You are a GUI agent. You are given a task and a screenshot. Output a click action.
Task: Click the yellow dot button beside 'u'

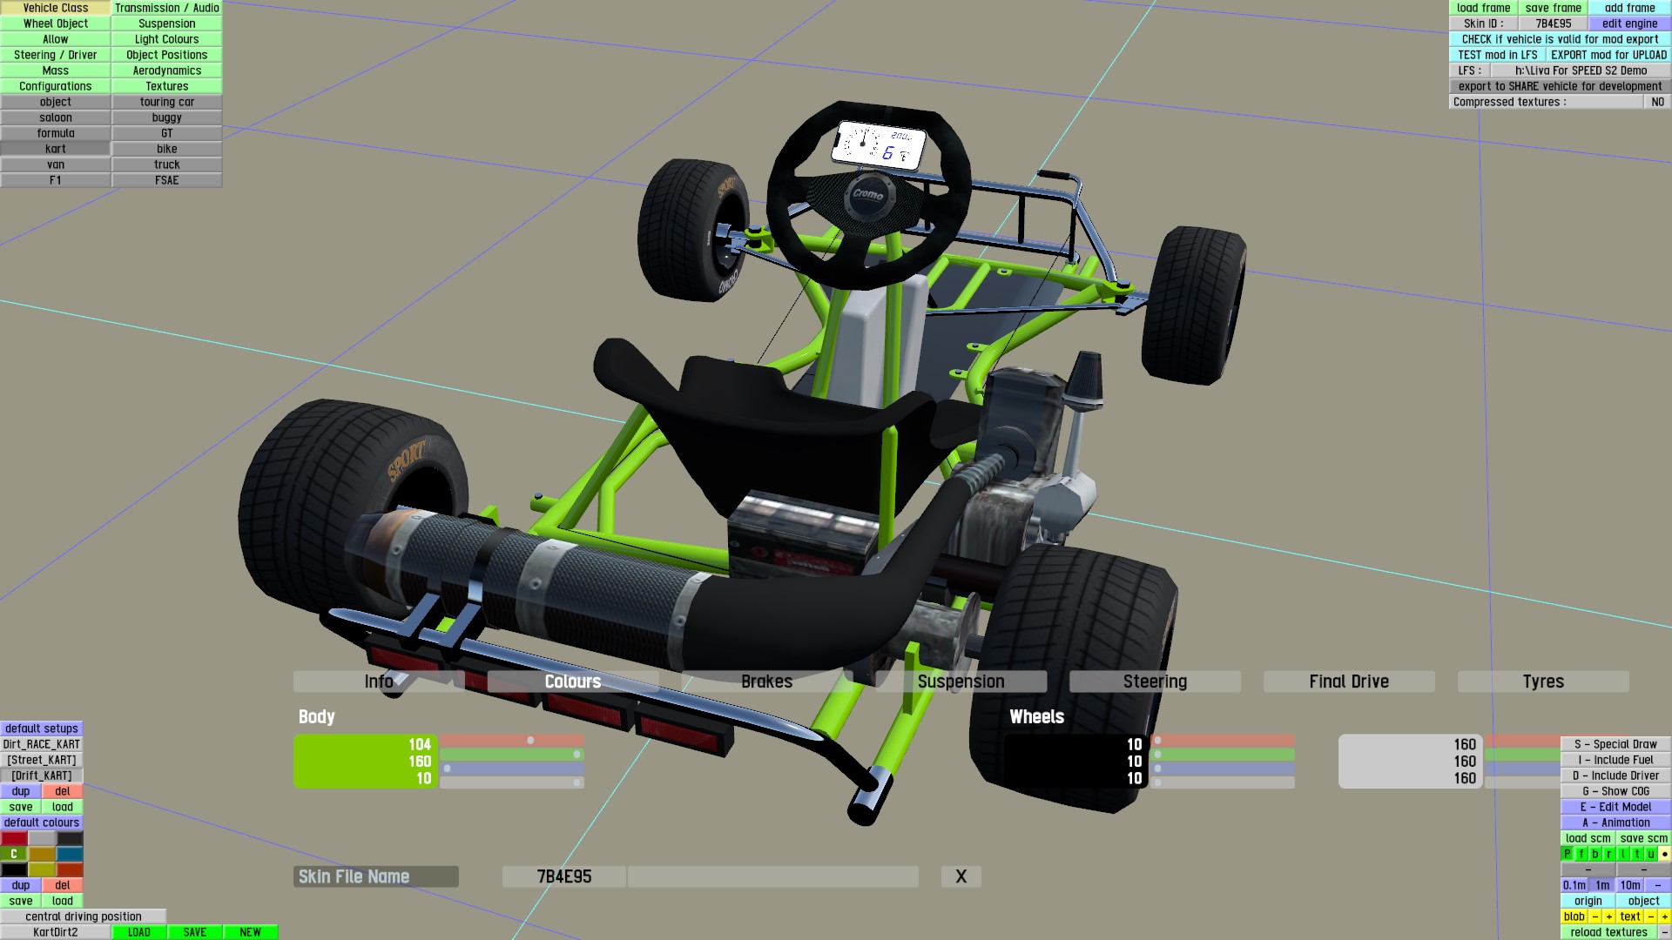tap(1664, 854)
